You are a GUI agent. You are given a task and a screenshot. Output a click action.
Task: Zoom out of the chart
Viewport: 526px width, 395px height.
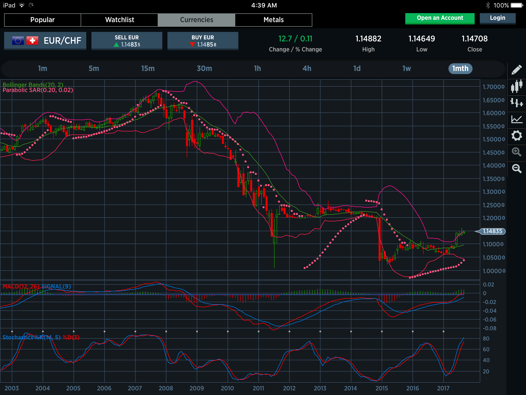[x=516, y=168]
